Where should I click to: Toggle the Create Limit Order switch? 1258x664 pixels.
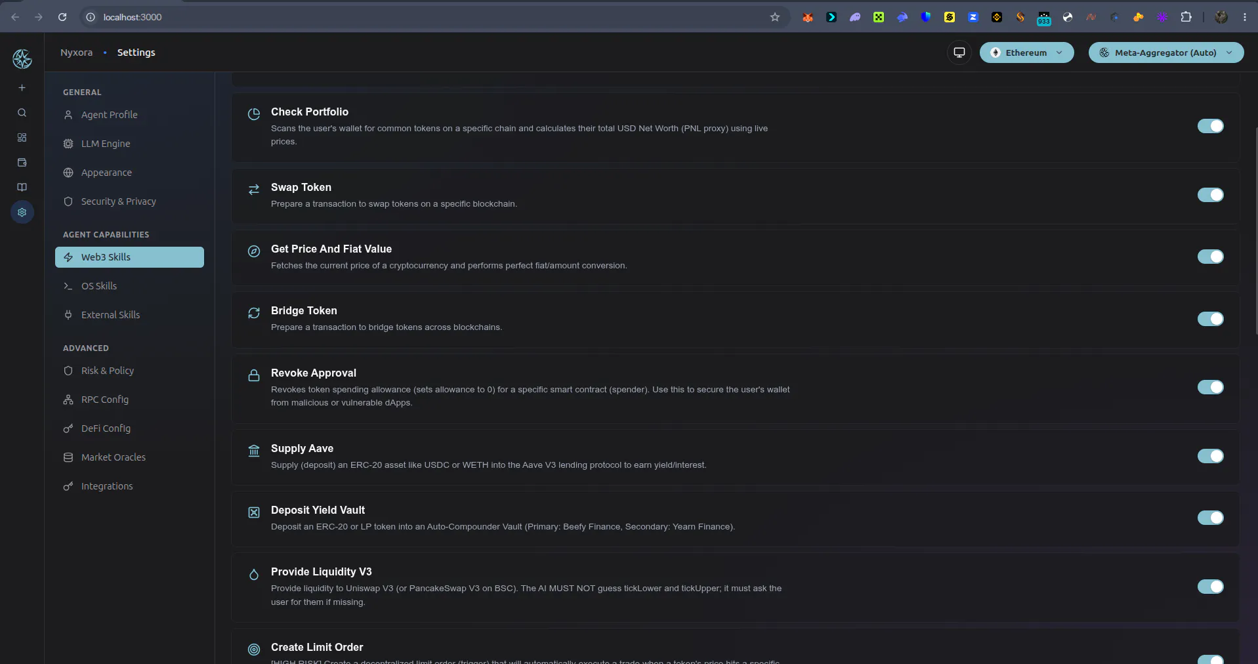1210,659
